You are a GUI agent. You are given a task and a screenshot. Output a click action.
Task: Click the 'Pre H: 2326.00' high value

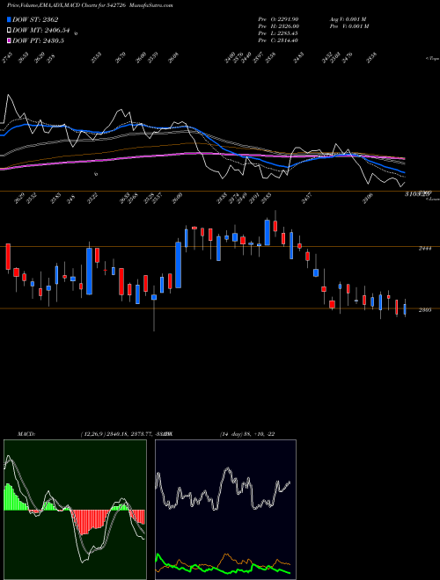pyautogui.click(x=278, y=25)
